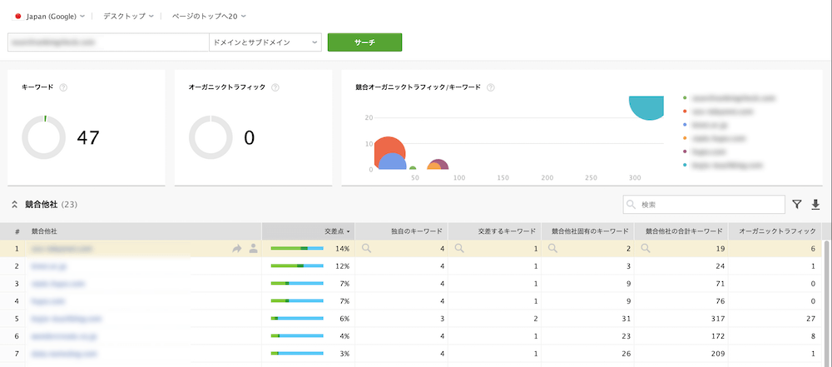
Task: Click the 4% intersection value
Action: coord(344,335)
